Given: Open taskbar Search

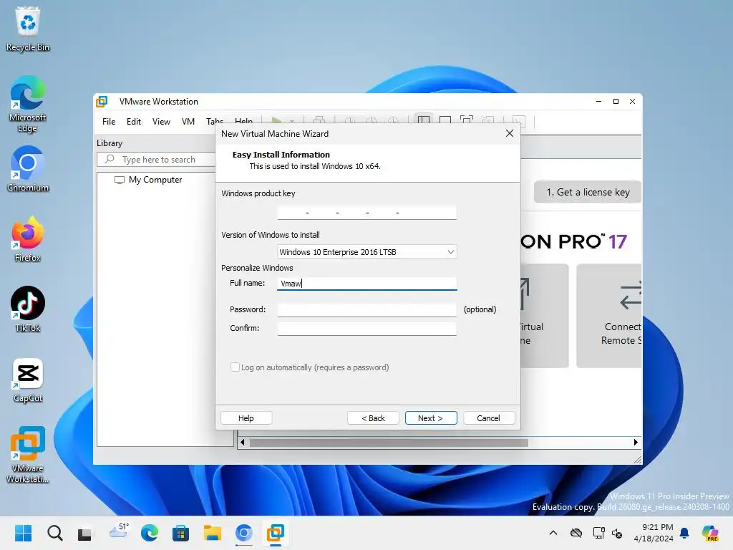Looking at the screenshot, I should pos(54,533).
